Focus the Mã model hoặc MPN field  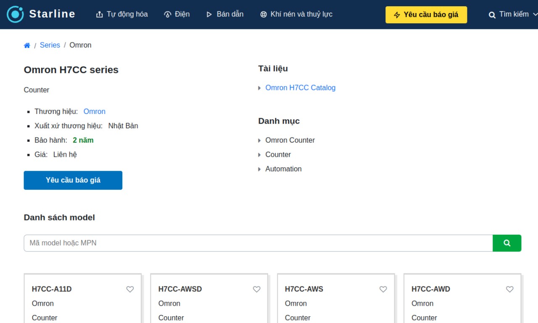[258, 243]
